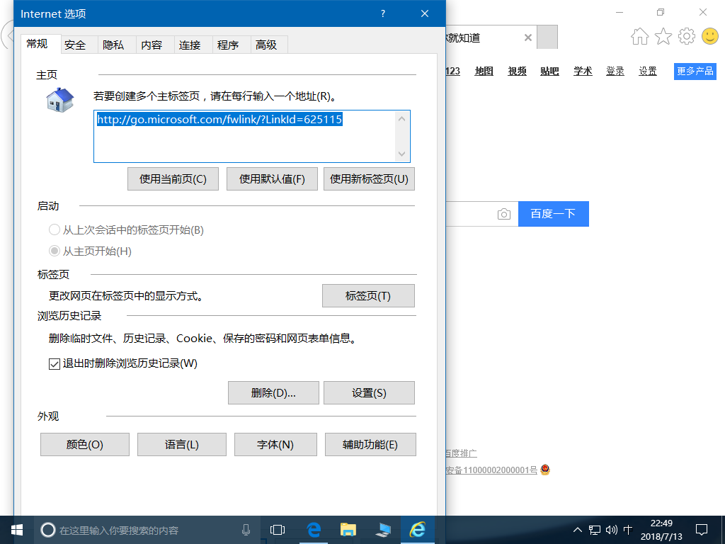
Task: Click the input method indicator in tray
Action: [x=628, y=530]
